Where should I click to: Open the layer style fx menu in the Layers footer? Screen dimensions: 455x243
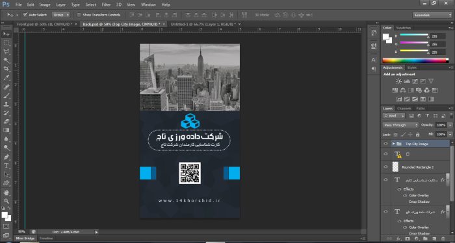click(x=399, y=238)
